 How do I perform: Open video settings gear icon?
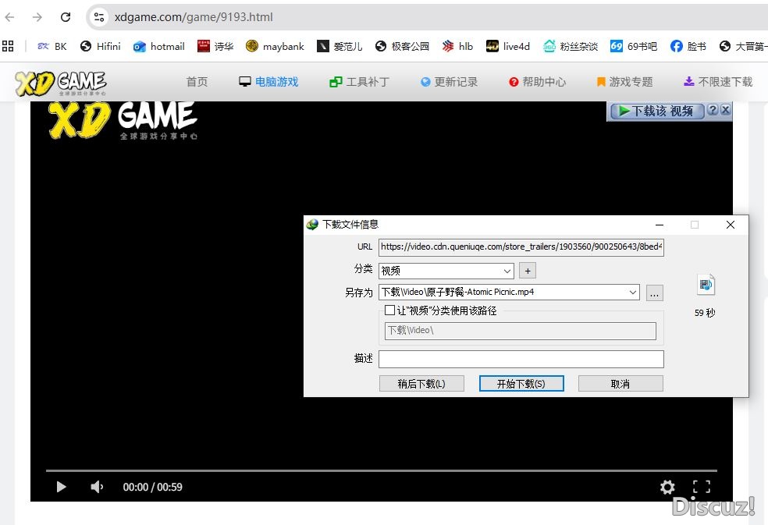click(667, 487)
